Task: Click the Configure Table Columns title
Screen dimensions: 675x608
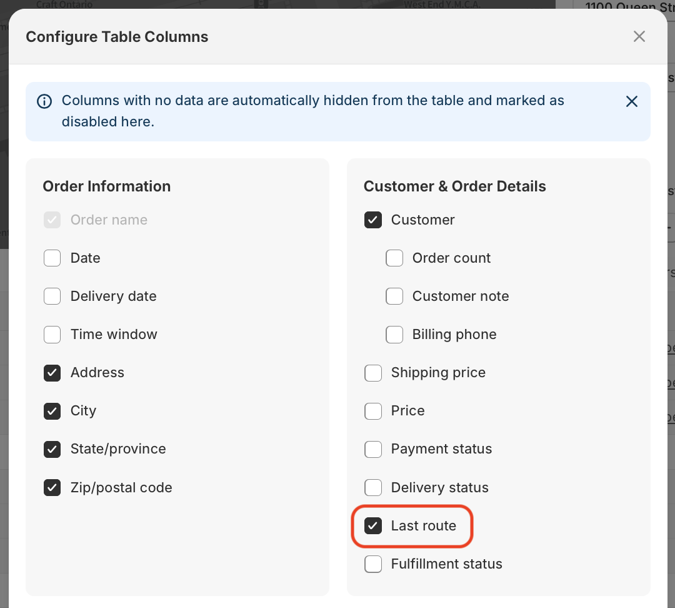Action: [x=117, y=37]
